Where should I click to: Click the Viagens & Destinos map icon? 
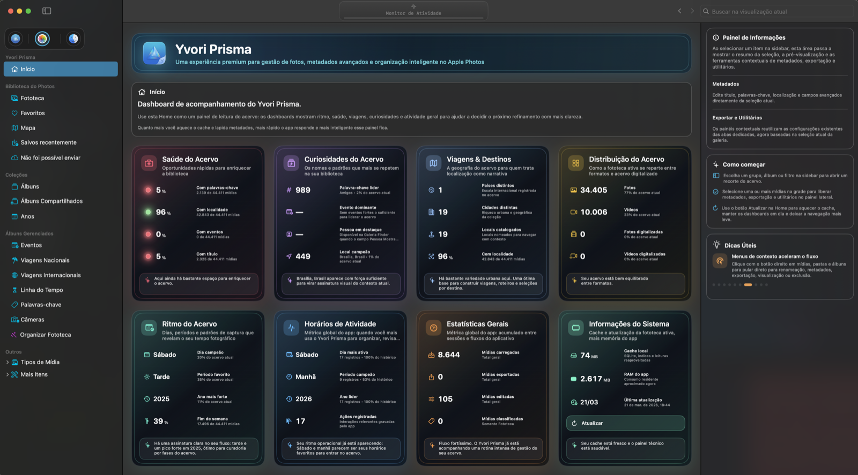433,163
